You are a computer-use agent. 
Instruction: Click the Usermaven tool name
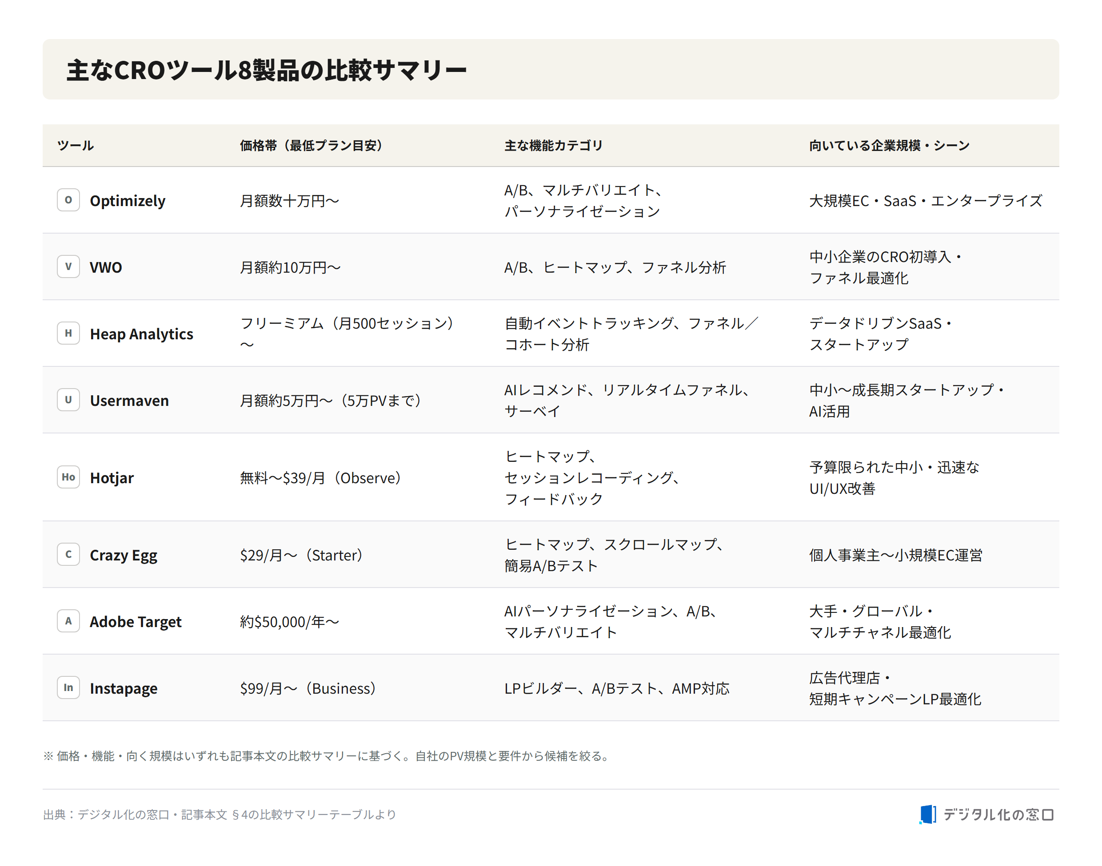(129, 401)
